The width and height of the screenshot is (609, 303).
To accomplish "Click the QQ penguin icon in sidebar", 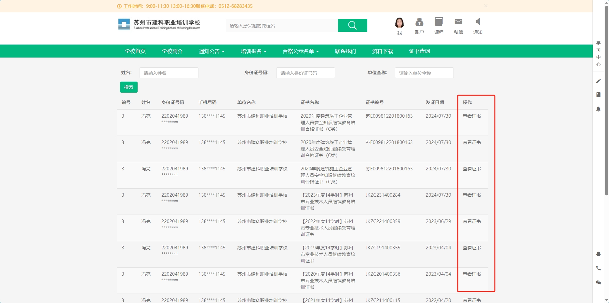I will click(x=598, y=254).
